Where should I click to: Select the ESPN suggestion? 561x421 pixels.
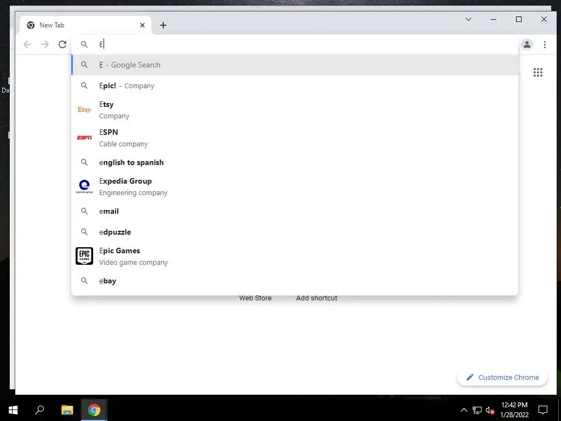tap(295, 138)
